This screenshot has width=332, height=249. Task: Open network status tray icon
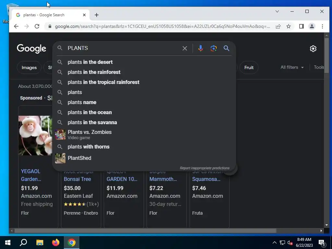[282, 243]
